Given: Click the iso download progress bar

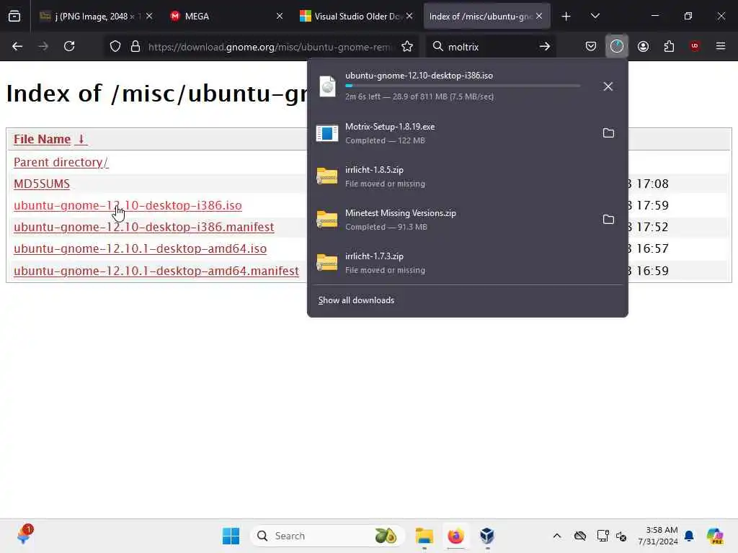Looking at the screenshot, I should 463,86.
